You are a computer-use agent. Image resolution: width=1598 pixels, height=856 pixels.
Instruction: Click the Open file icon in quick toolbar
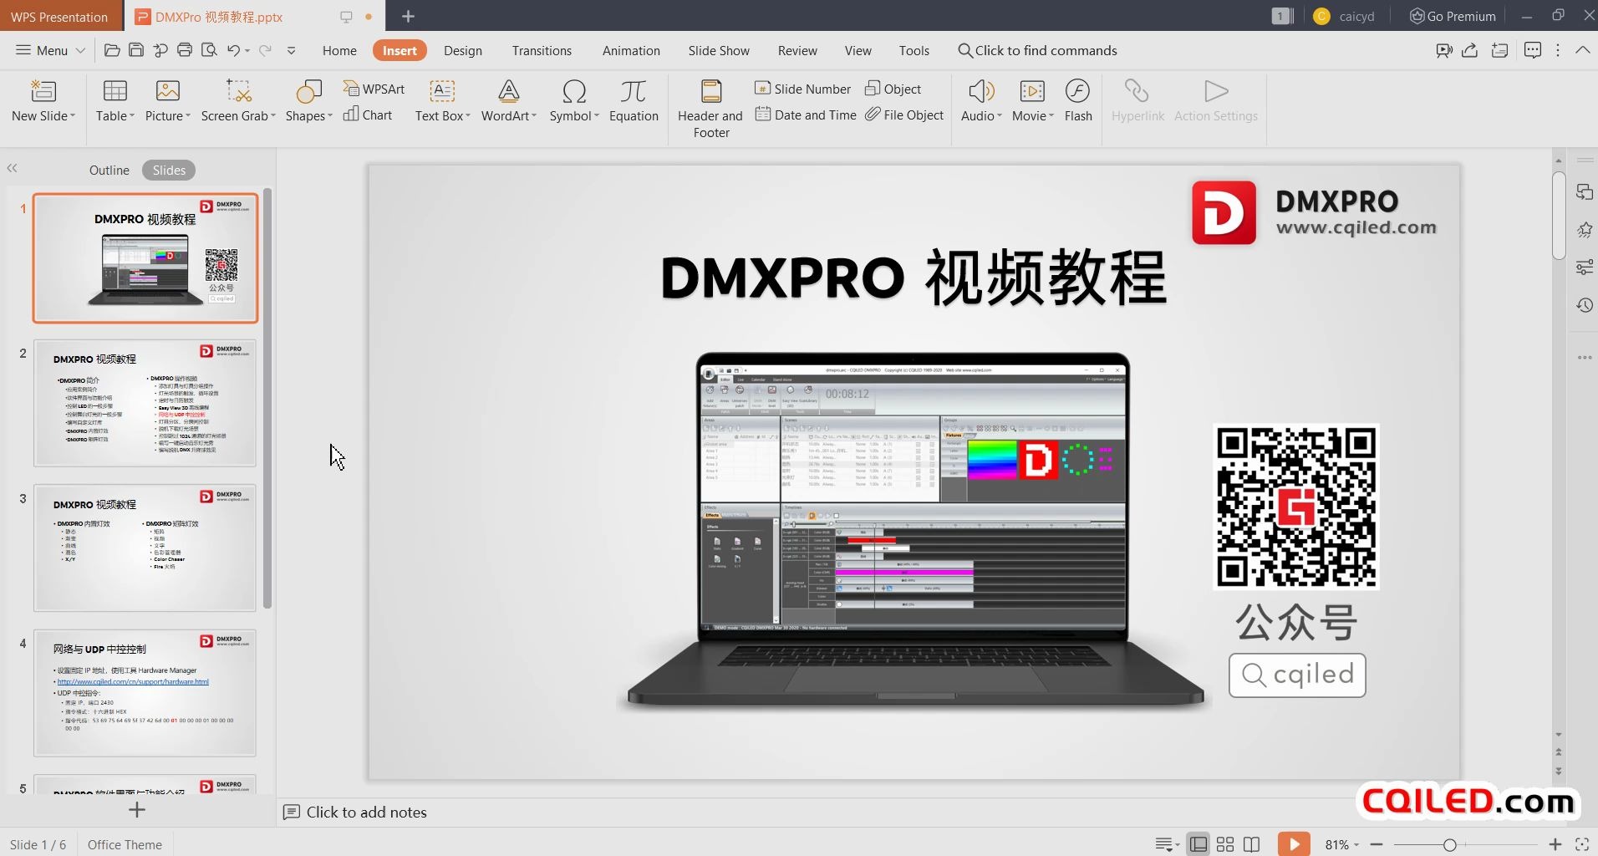pyautogui.click(x=112, y=50)
